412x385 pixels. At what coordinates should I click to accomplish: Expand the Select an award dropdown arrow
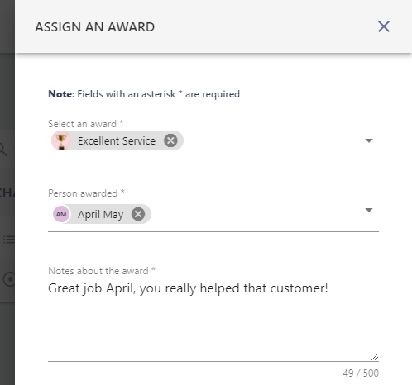[x=369, y=140]
